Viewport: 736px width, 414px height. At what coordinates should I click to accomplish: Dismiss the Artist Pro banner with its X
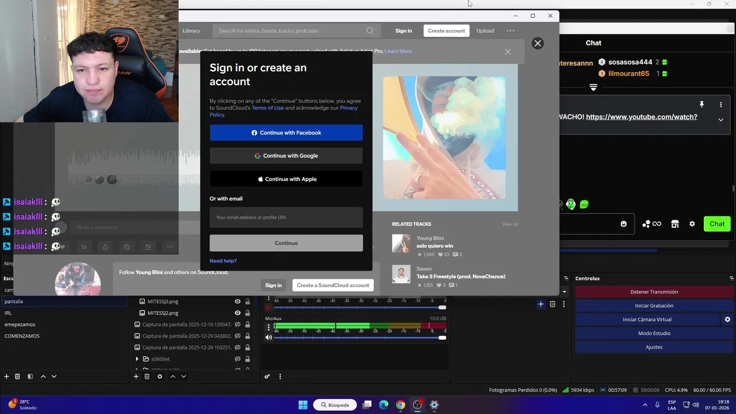pos(508,52)
